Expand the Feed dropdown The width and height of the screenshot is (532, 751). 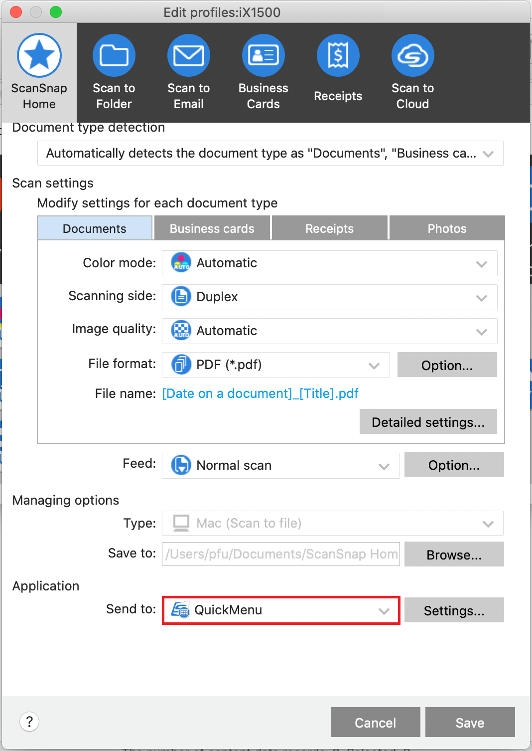(x=281, y=466)
